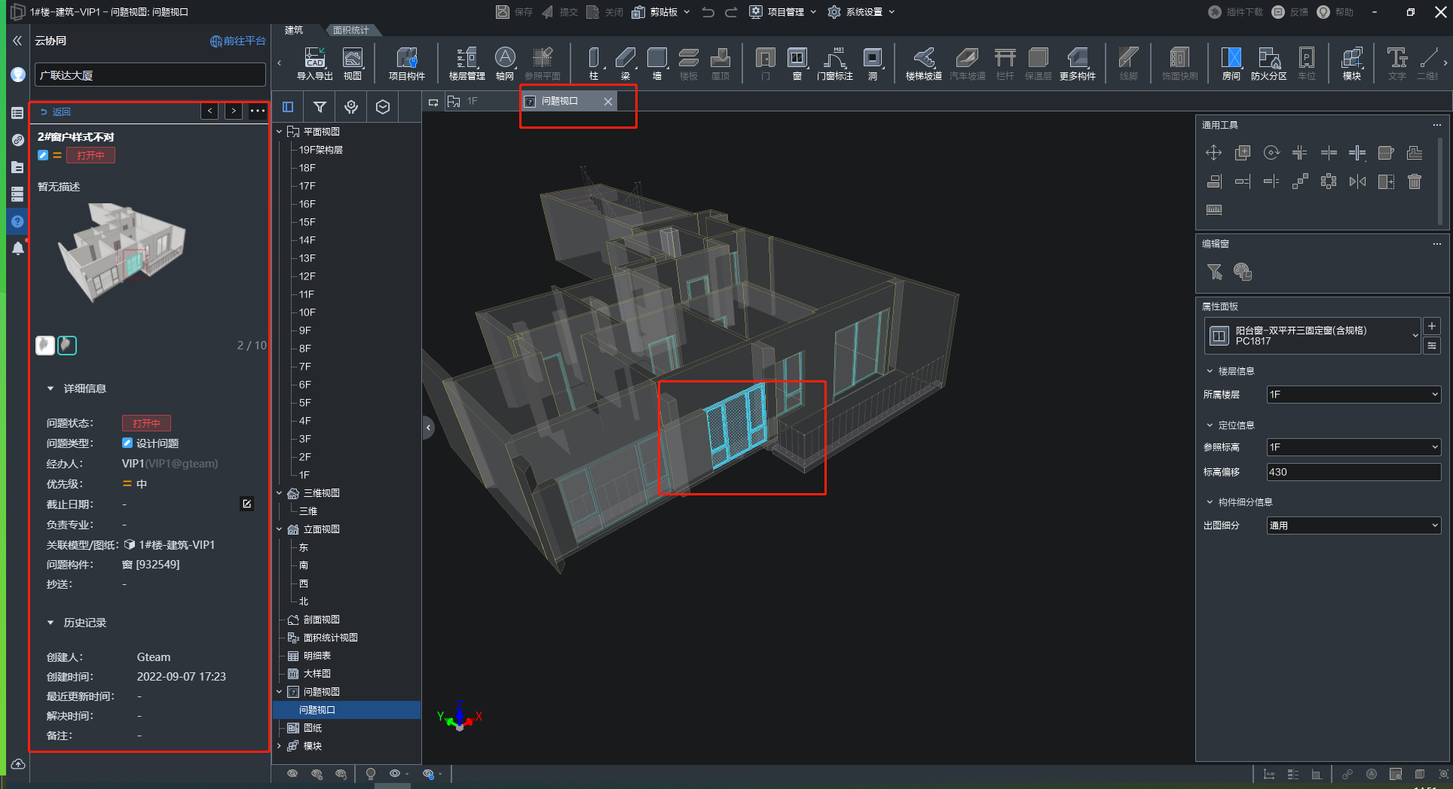Click the 广联达大厦 project field
Viewport: 1453px width, 789px height.
click(x=150, y=75)
